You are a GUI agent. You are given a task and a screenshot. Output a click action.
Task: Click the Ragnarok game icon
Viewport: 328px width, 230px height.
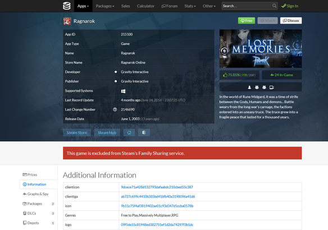point(67,21)
